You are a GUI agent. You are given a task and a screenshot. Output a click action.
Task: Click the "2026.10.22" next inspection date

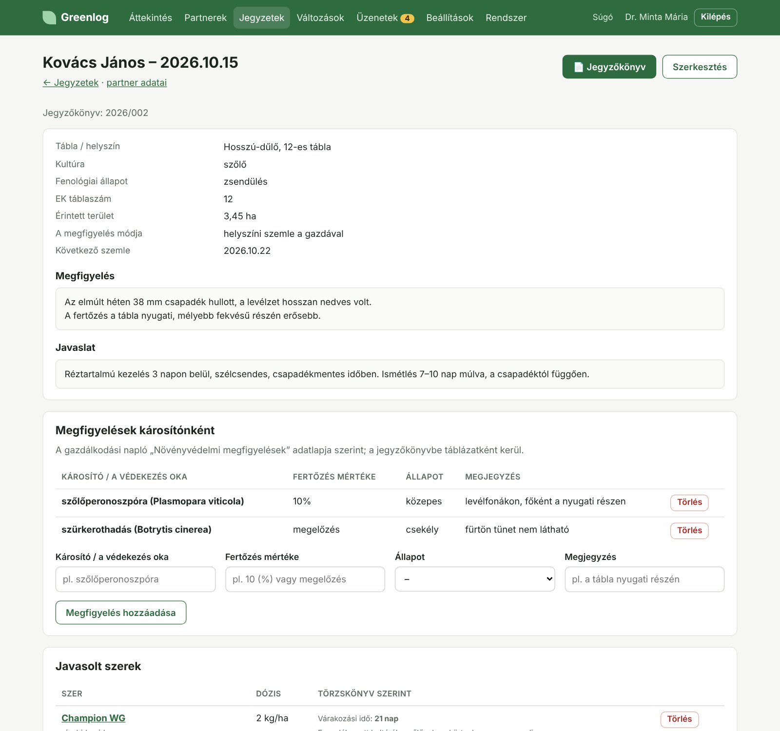tap(247, 250)
